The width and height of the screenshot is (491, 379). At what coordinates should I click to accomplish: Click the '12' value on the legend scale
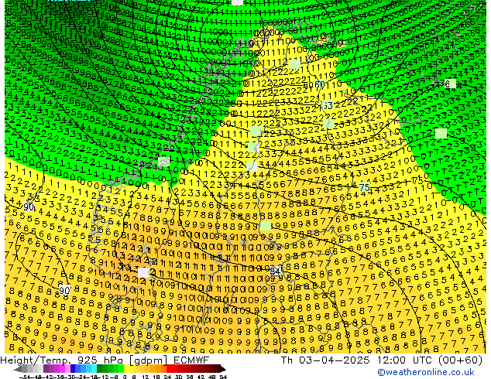(x=146, y=377)
